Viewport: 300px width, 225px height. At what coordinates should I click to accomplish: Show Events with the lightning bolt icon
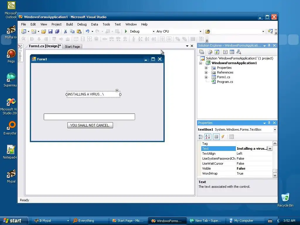coord(223,137)
